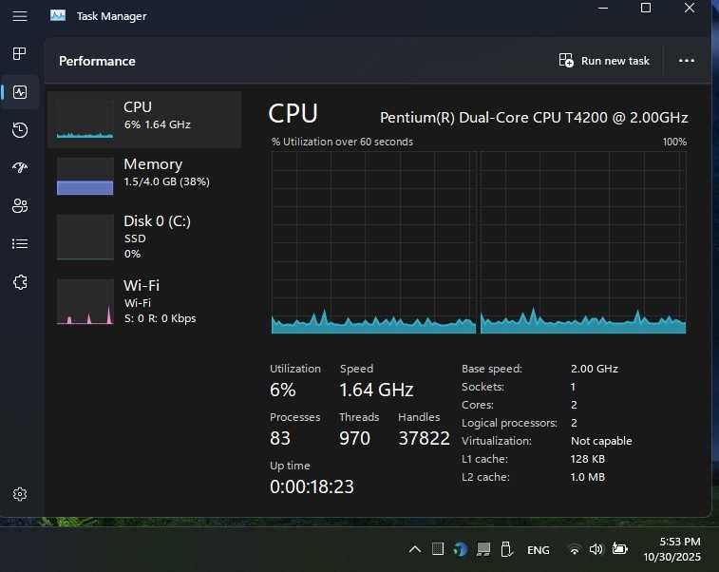Open the battery status tray icon

coord(619,548)
